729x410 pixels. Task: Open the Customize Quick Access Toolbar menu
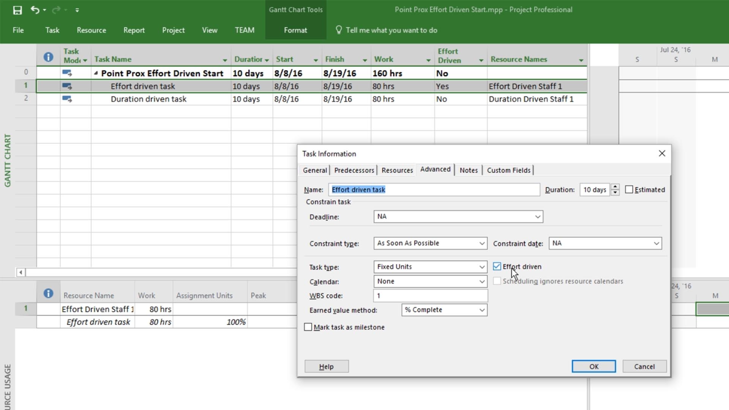(77, 10)
